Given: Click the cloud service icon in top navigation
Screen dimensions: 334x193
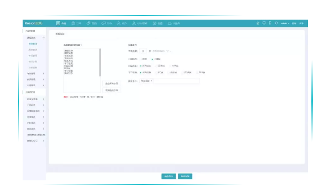Looking at the screenshot, I should [170, 23].
